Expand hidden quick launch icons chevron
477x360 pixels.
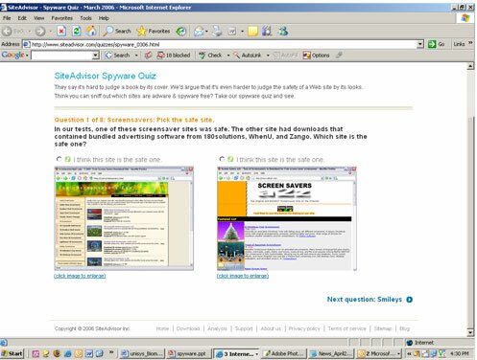pos(111,352)
